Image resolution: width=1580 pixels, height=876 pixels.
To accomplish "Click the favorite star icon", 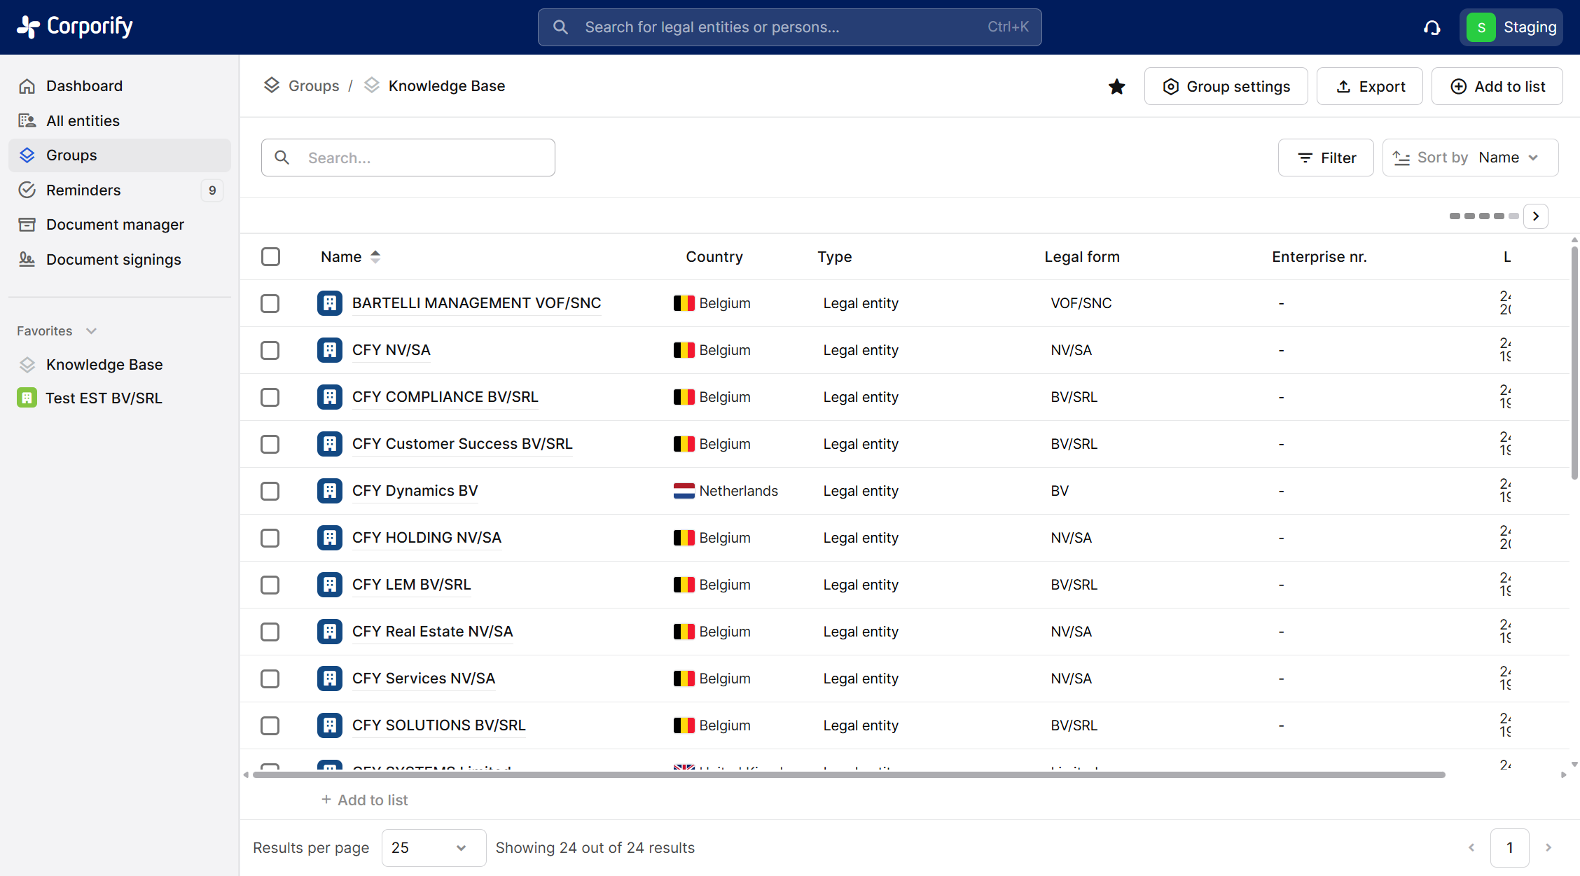I will coord(1116,86).
